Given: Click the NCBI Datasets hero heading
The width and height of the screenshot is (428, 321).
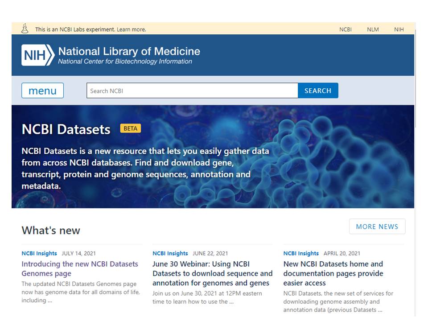Looking at the screenshot, I should 66,129.
